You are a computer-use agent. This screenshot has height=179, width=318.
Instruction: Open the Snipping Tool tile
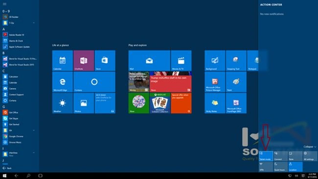[x=236, y=61]
